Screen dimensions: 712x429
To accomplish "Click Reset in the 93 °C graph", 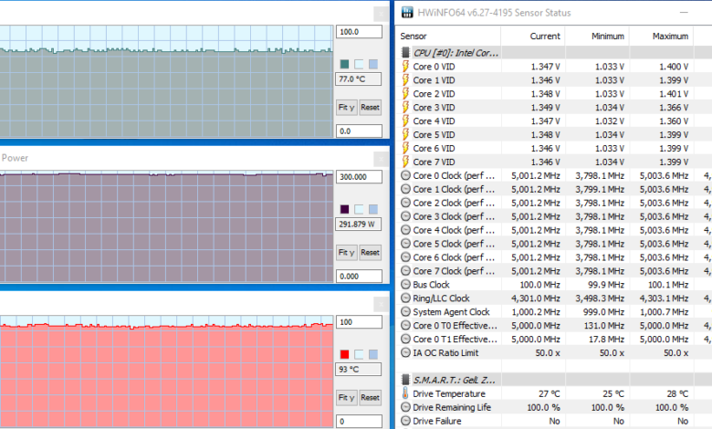I will tap(370, 398).
